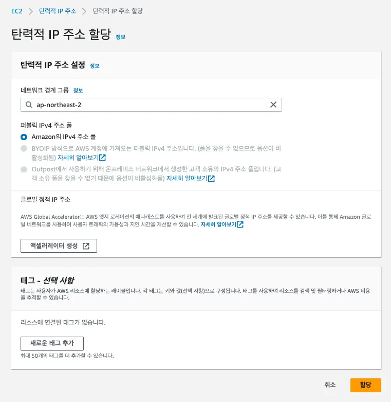The width and height of the screenshot is (391, 402).
Task: Go to 탄력적 IP 주소 in the breadcrumb
Action: click(58, 11)
